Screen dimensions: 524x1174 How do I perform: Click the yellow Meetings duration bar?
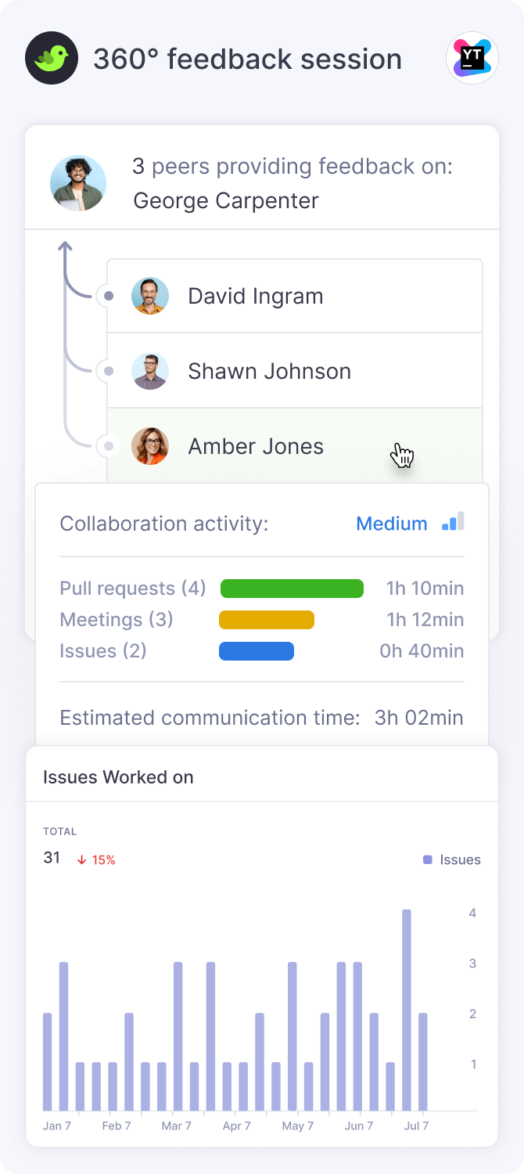pos(267,620)
